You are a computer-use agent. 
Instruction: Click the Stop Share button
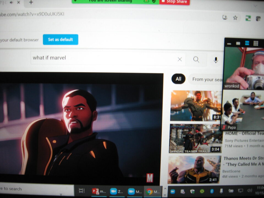pyautogui.click(x=174, y=2)
